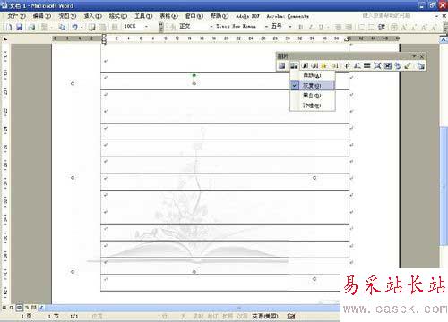Click the More Brightness sun icon
448x322 pixels.
[324, 66]
